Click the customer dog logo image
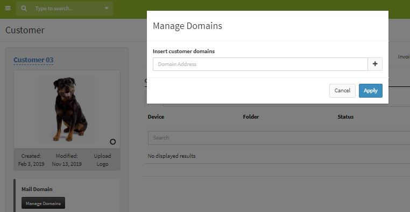Image resolution: width=410 pixels, height=212 pixels. (67, 109)
